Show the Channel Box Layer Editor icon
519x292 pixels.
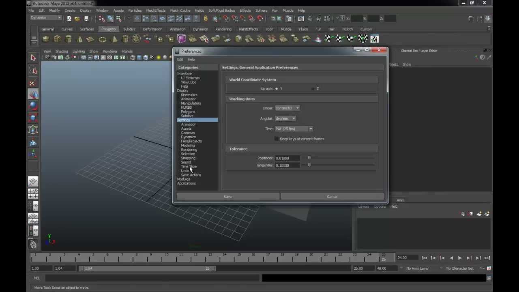click(489, 19)
